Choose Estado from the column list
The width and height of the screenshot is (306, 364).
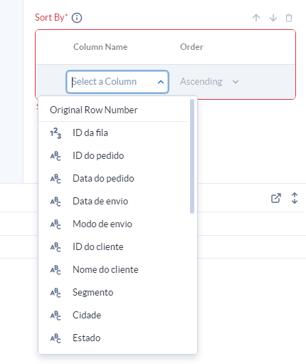point(113,338)
